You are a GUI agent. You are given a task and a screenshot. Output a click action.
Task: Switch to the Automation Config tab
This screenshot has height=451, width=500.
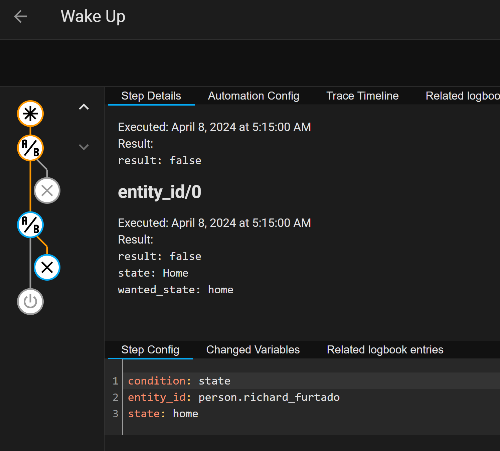(x=254, y=96)
